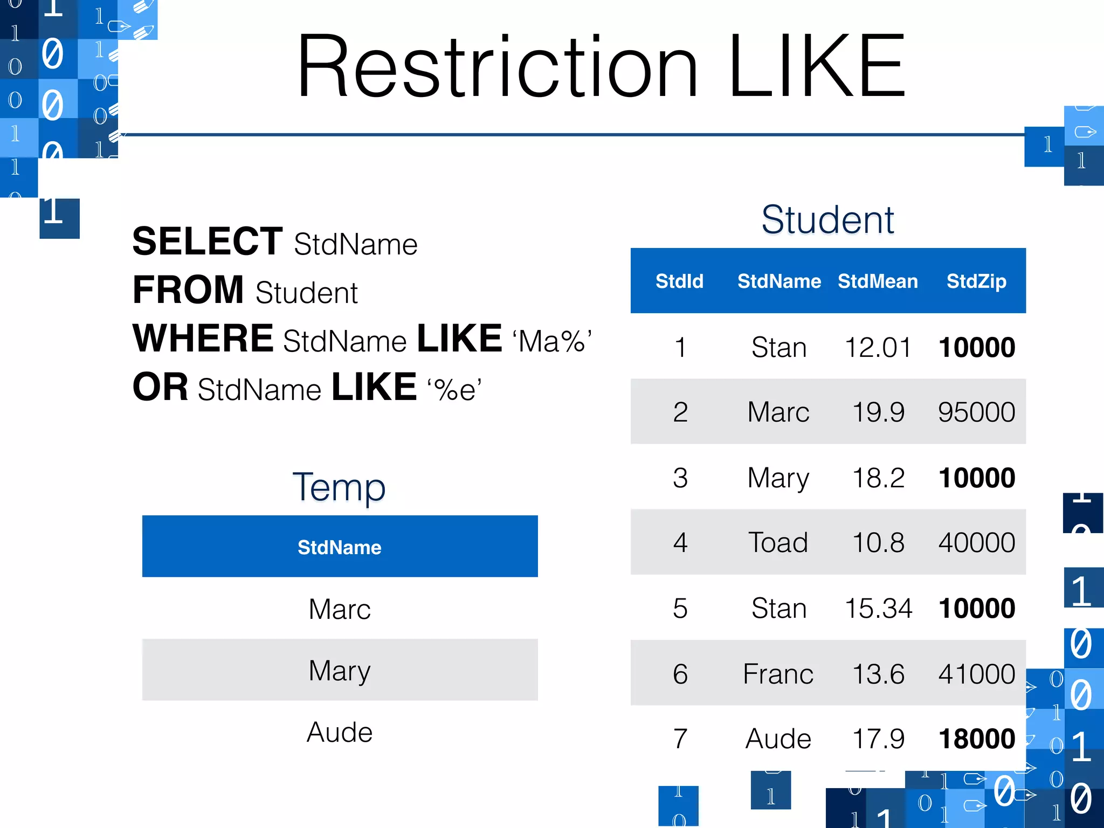
Task: Click the '%e' pattern string
Action: [454, 389]
